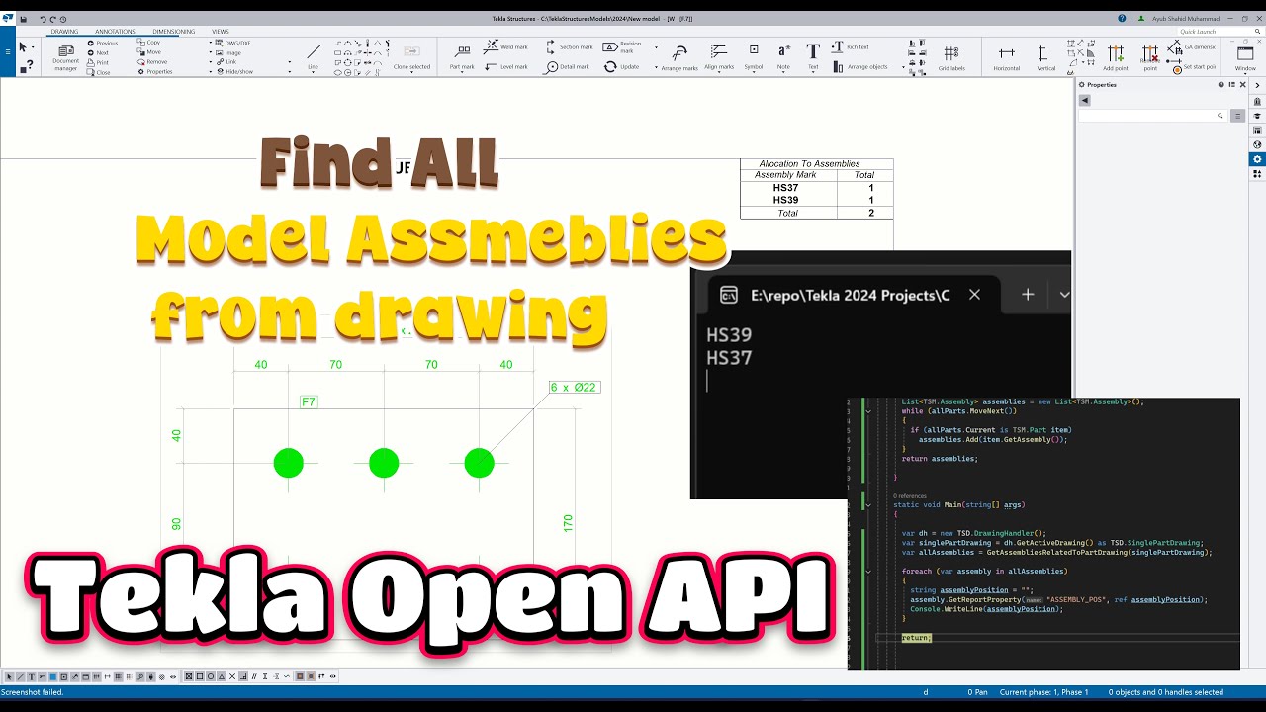This screenshot has width=1266, height=712.
Task: Open the ANNOTATIONS ribbon tab
Action: [x=116, y=32]
